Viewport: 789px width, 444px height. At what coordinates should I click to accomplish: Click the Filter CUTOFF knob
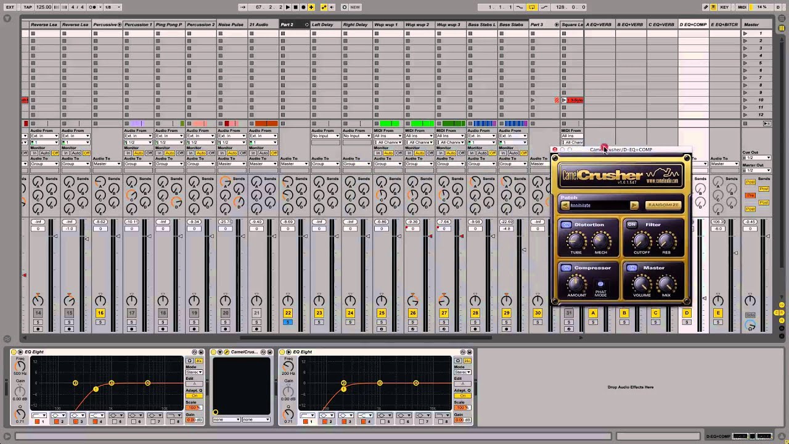click(x=642, y=240)
